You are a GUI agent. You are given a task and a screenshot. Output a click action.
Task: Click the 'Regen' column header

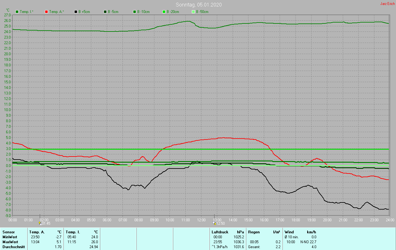click(x=254, y=232)
